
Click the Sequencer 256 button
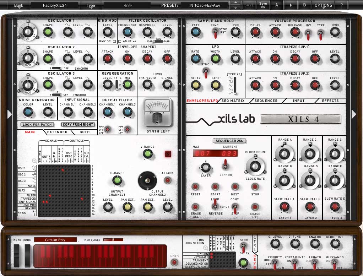click(x=229, y=141)
